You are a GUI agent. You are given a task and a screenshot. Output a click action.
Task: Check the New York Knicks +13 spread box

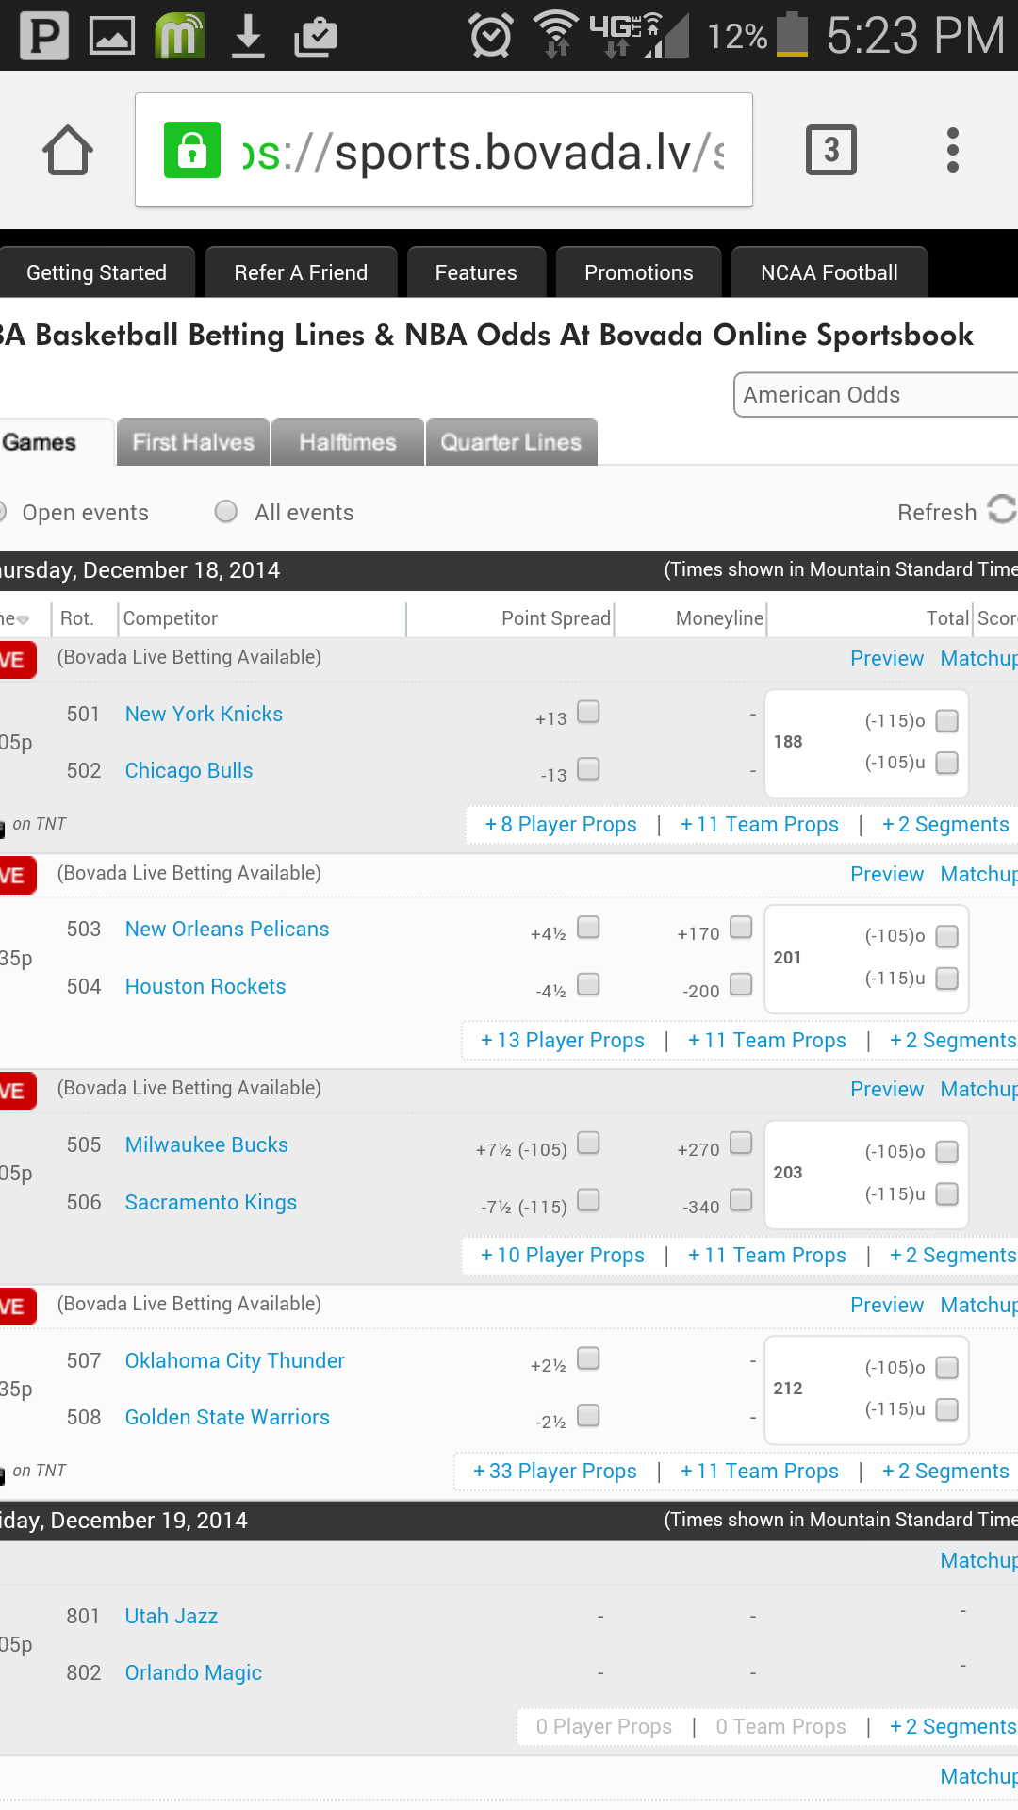[588, 712]
